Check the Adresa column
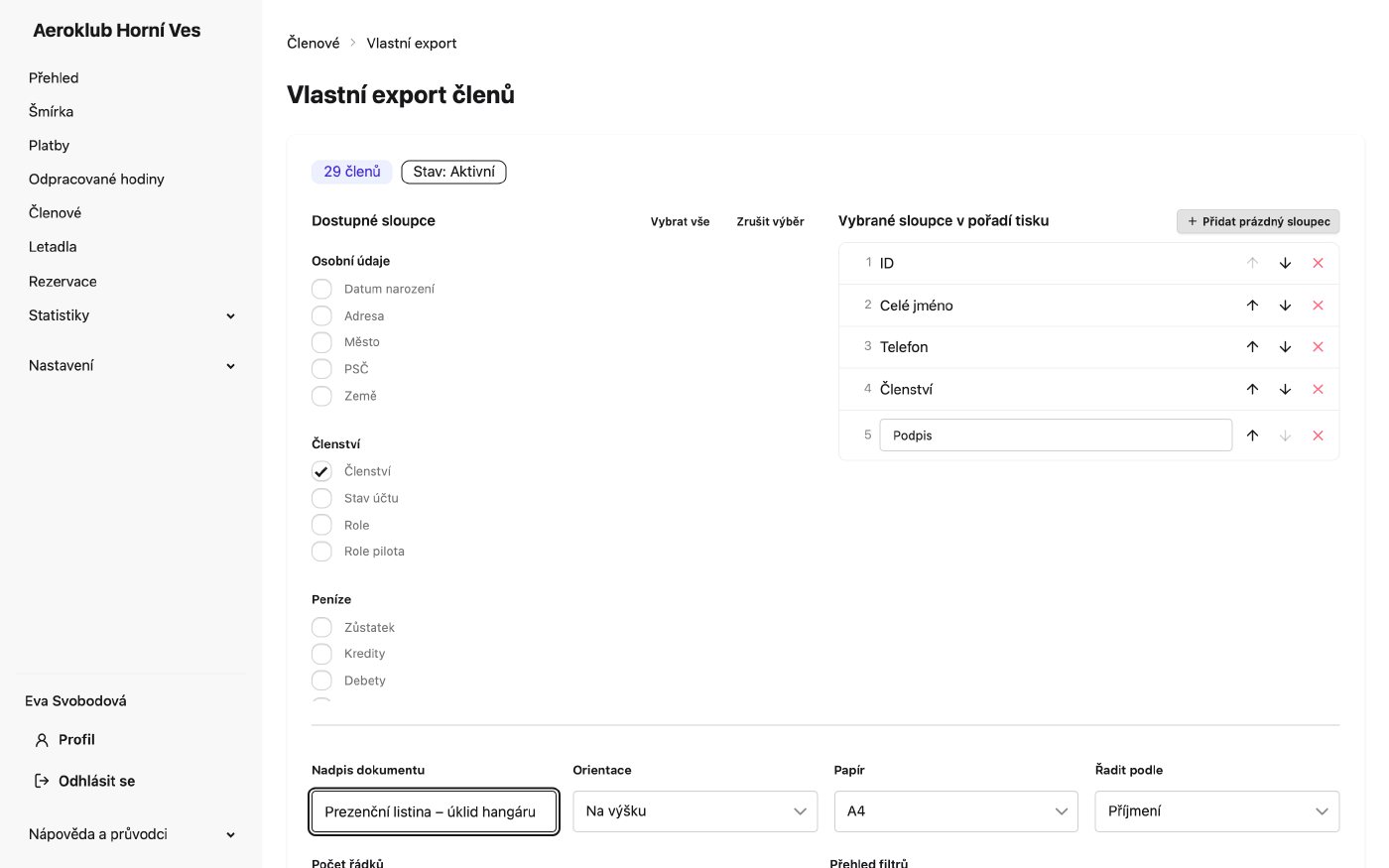 click(x=321, y=315)
